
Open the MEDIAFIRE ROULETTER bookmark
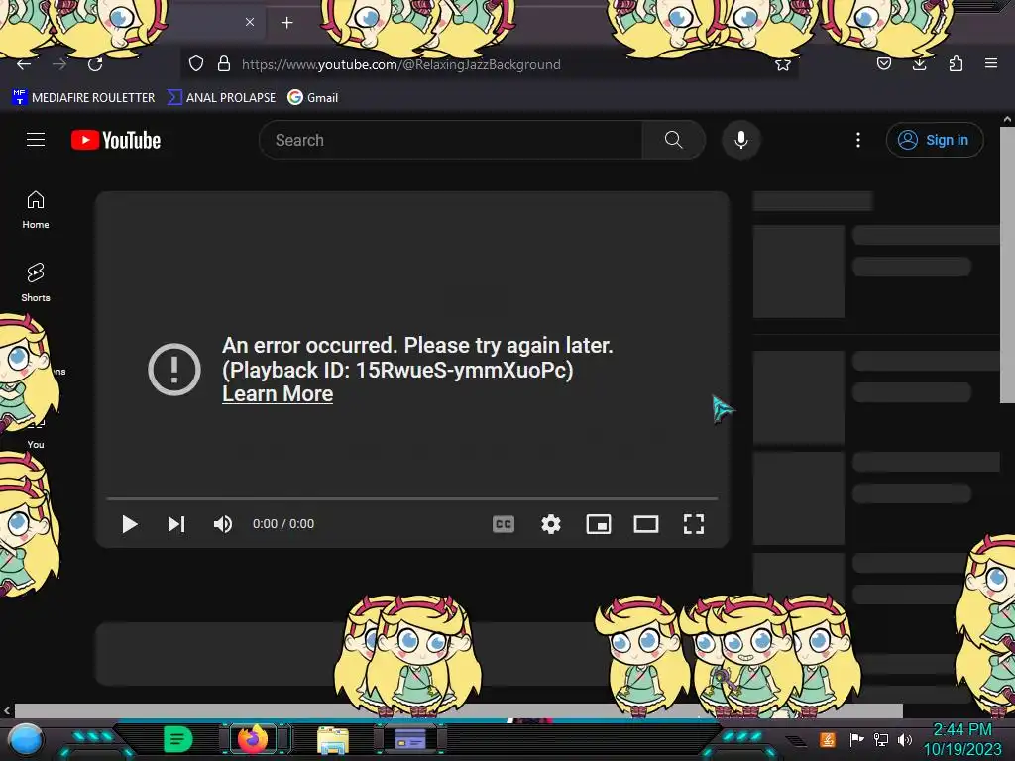tap(83, 98)
